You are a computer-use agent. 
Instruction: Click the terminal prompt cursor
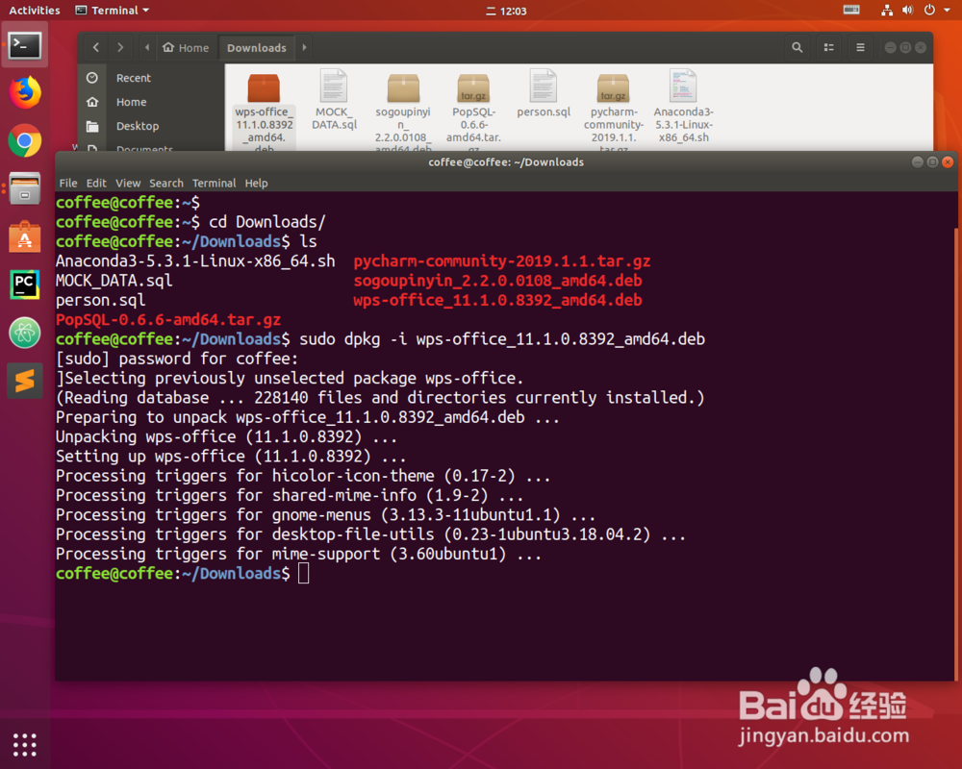(303, 573)
